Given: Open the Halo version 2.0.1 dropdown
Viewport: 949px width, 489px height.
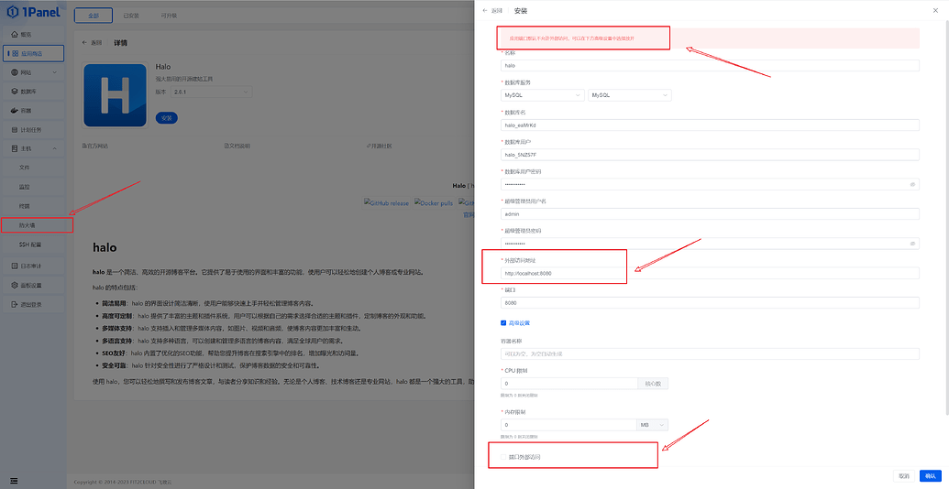Looking at the screenshot, I should click(211, 92).
